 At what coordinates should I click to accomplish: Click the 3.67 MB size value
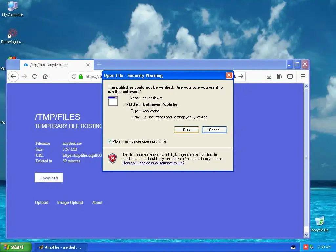pos(70,149)
